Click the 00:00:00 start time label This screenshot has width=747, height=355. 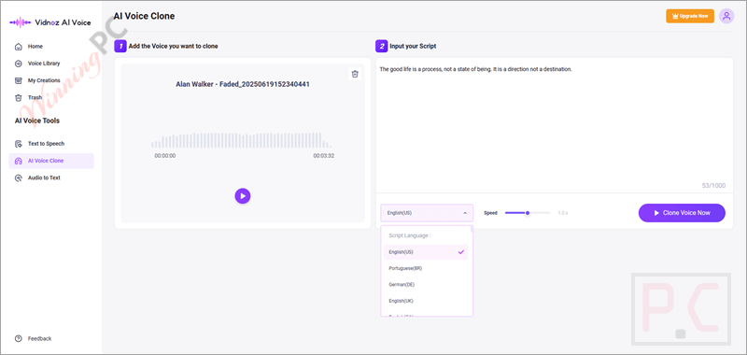(x=165, y=156)
